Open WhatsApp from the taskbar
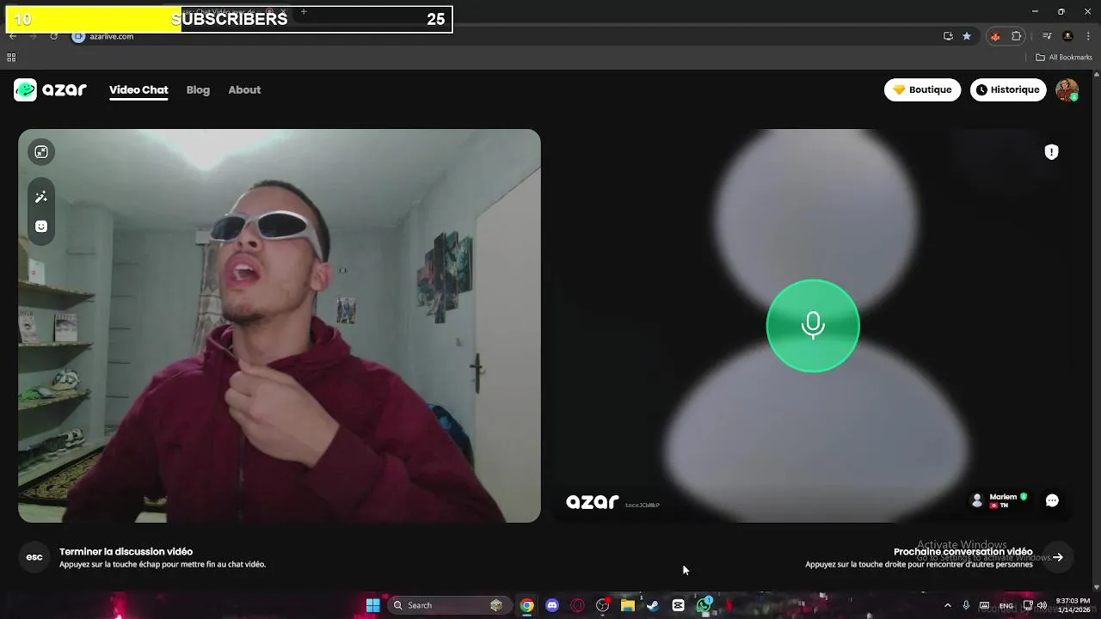This screenshot has height=619, width=1101. coord(704,605)
